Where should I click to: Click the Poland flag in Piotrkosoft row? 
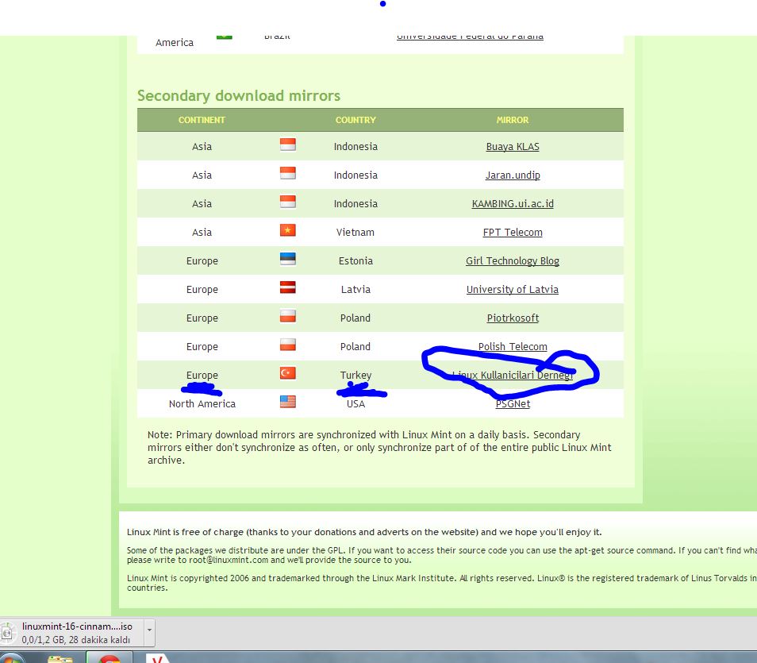[x=288, y=316]
